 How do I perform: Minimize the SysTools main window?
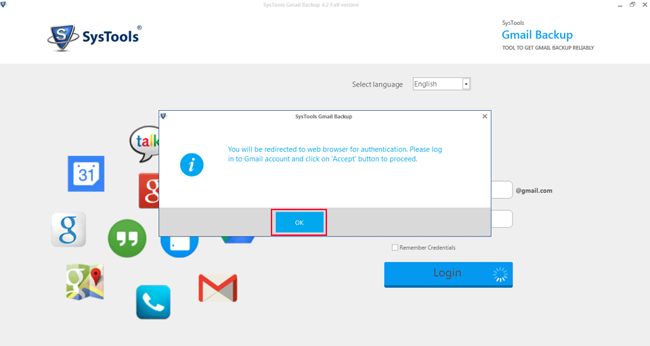(620, 5)
